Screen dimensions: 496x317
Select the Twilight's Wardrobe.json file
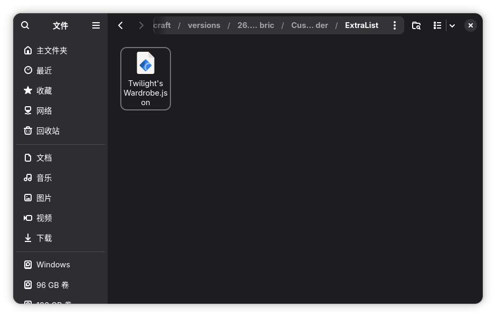[146, 79]
